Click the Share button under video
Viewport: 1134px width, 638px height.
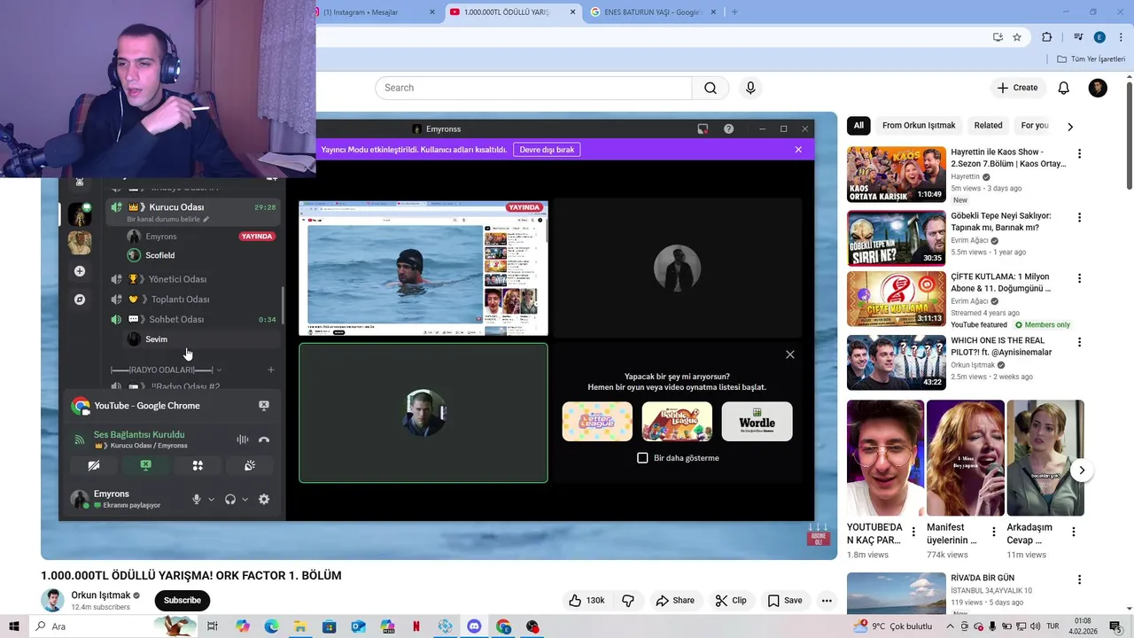[x=675, y=600]
